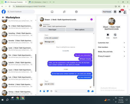The width and height of the screenshot is (130, 104).
Task: Open Laura's apartment conversation
Action: (x=18, y=71)
